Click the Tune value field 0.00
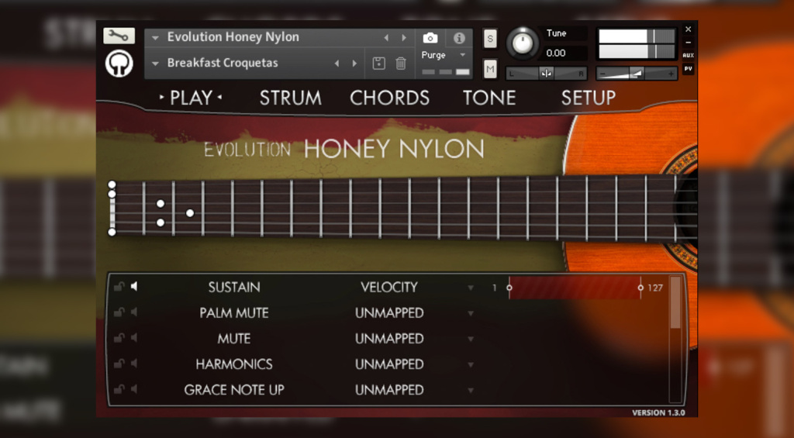 pyautogui.click(x=556, y=53)
